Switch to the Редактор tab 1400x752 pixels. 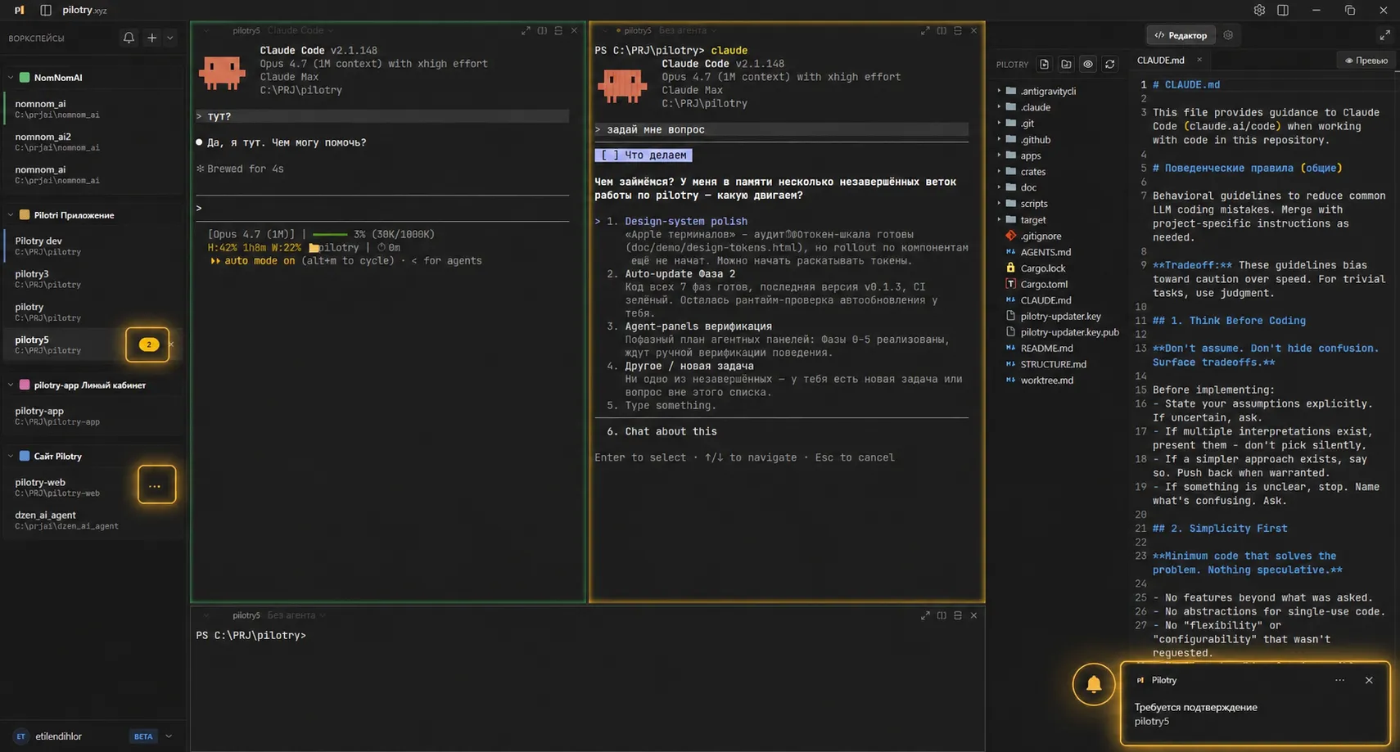(1180, 35)
